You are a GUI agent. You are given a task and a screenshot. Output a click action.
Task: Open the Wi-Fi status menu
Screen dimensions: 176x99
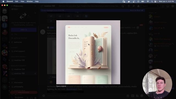[x=148, y=1]
